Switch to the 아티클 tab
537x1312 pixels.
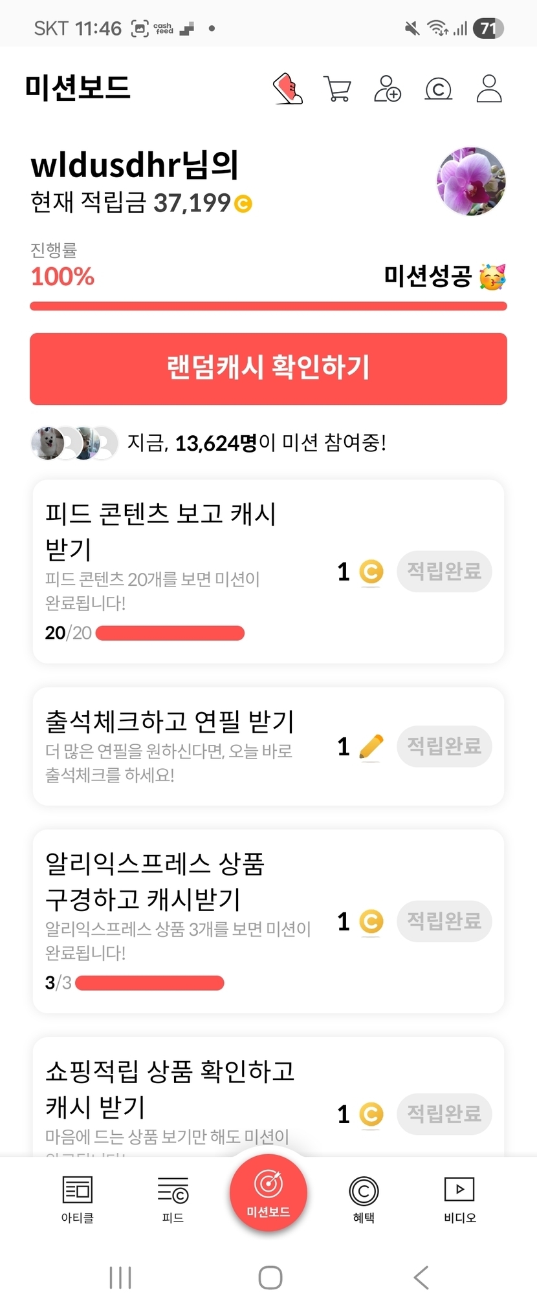[78, 1199]
